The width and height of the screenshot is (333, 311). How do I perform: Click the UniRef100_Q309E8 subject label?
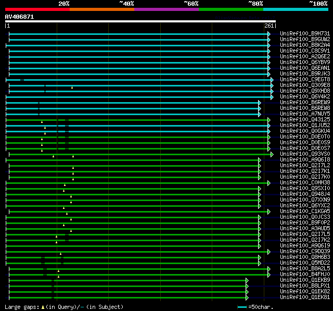pos(305,85)
